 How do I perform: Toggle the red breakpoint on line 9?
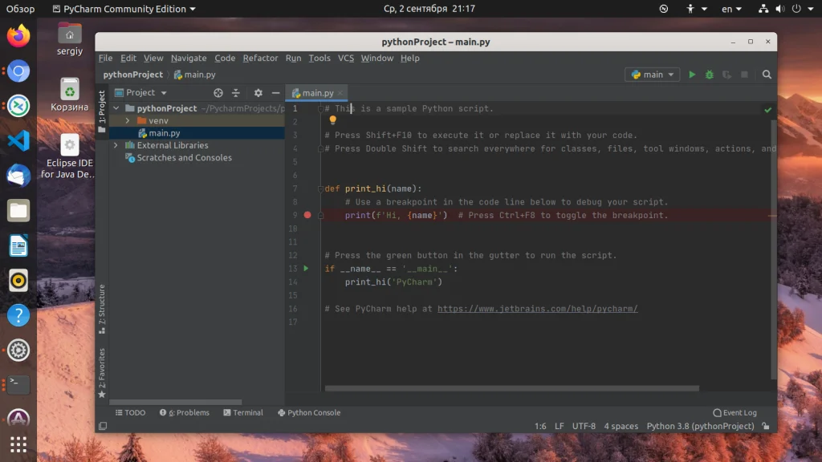pyautogui.click(x=307, y=215)
